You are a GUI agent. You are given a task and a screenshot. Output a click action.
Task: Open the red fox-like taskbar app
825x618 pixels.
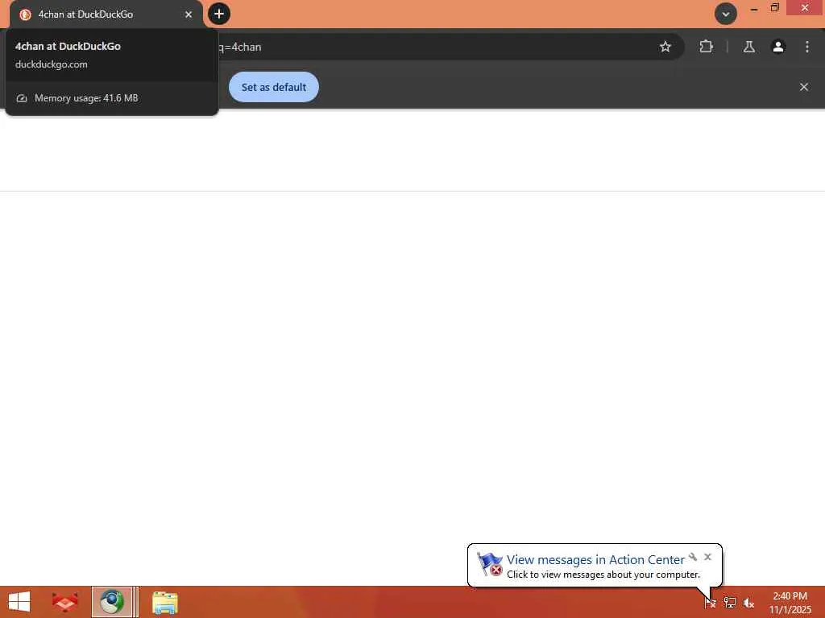[x=64, y=602]
